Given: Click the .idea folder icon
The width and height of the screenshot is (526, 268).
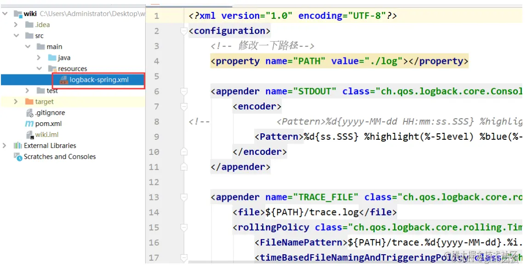Looking at the screenshot, I should tap(29, 24).
